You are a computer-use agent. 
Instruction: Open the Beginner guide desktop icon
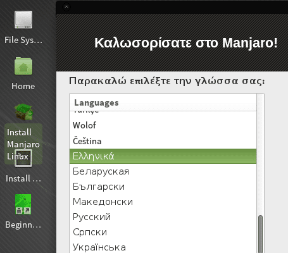23,204
